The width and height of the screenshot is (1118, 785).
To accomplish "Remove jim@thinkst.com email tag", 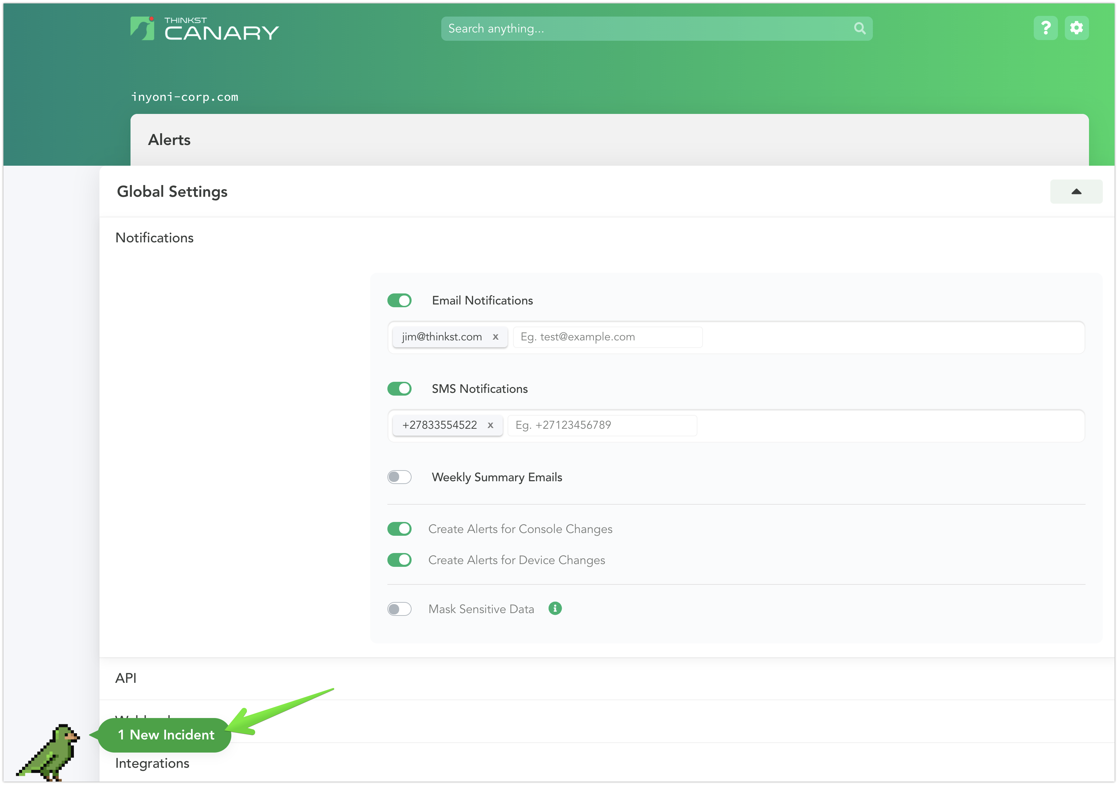I will (495, 337).
